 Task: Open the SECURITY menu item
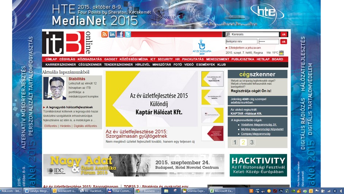pos(165,59)
